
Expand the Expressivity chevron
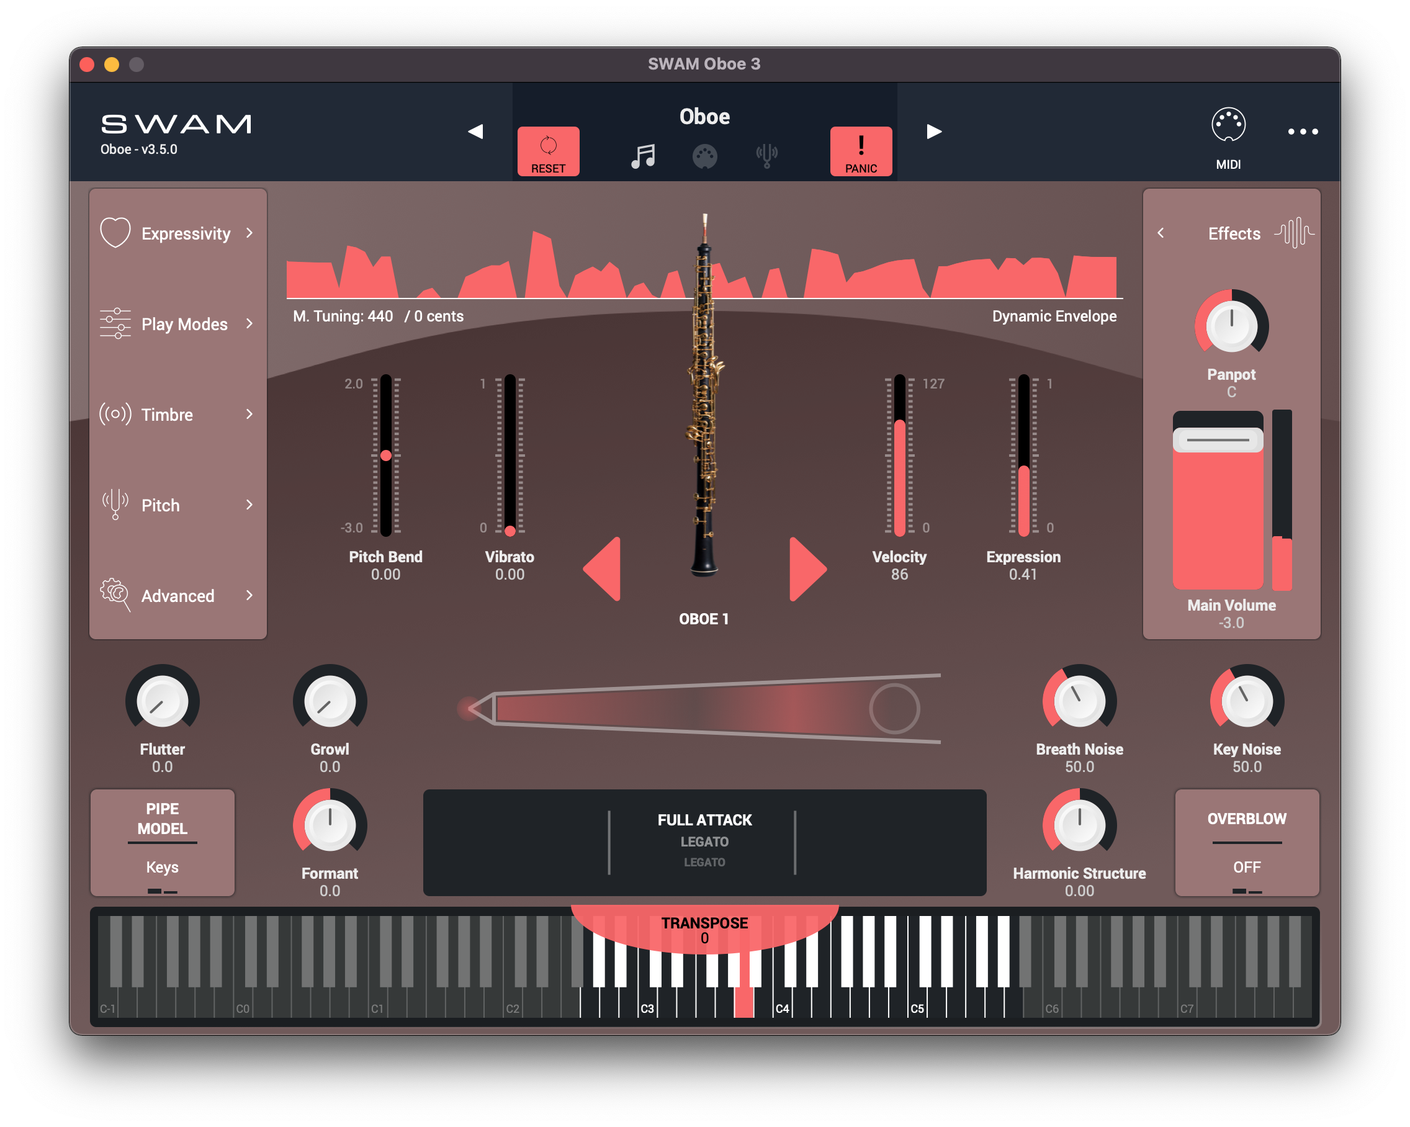pos(249,233)
